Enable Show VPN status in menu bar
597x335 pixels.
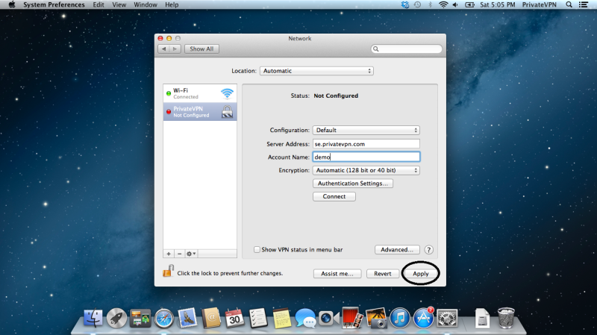click(x=257, y=250)
